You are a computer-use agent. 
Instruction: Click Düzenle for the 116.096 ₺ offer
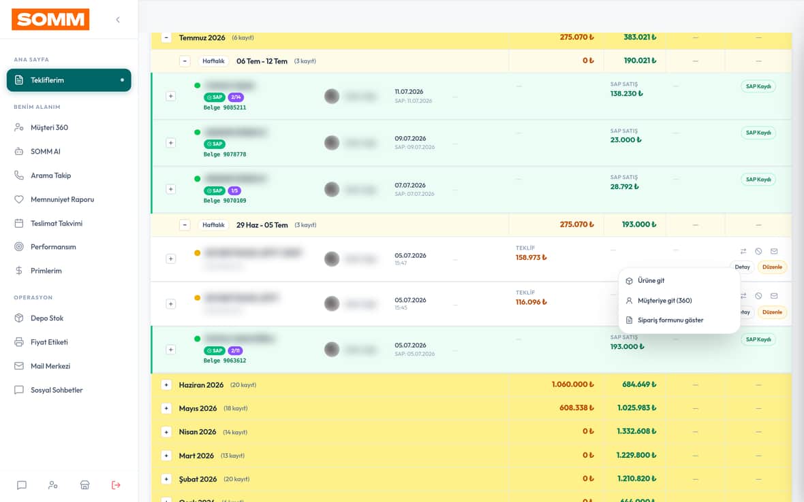click(772, 312)
